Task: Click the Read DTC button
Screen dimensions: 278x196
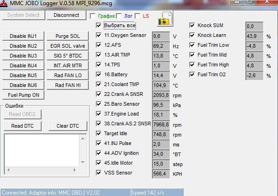Action: [22, 126]
